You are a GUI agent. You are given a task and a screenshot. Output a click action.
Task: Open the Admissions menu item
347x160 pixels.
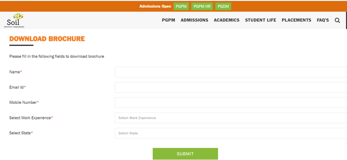194,20
